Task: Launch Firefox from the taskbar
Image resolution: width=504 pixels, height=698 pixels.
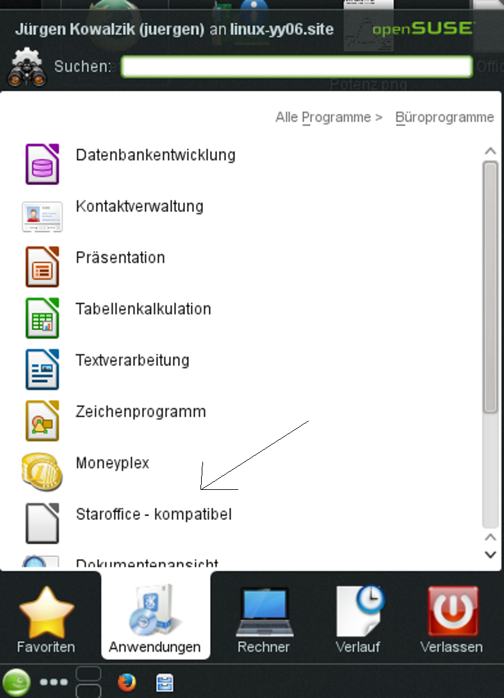Action: pyautogui.click(x=127, y=683)
